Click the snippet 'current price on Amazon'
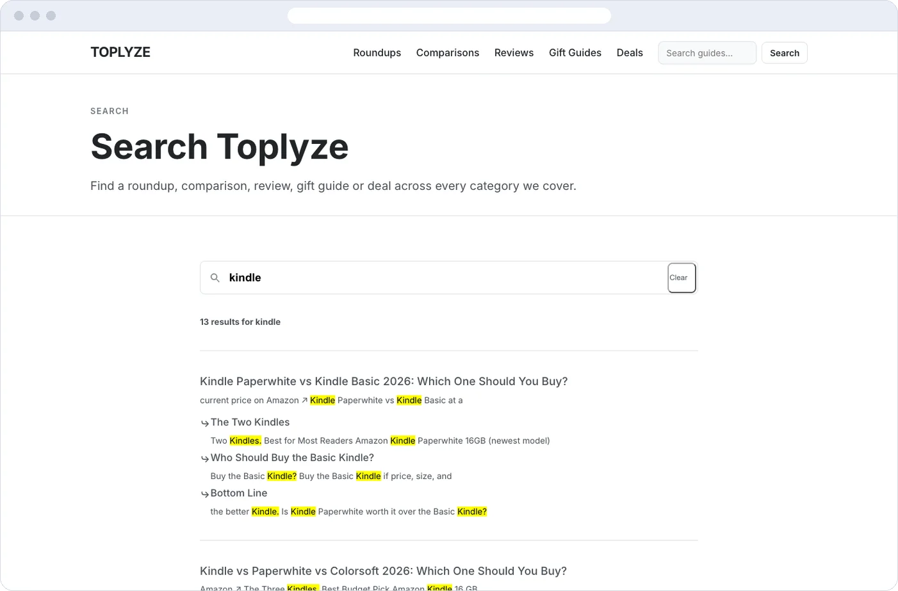Viewport: 898px width, 591px height. 249,400
